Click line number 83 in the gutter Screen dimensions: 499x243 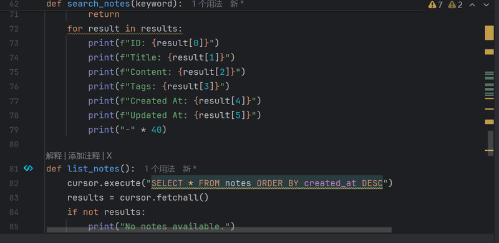14,198
